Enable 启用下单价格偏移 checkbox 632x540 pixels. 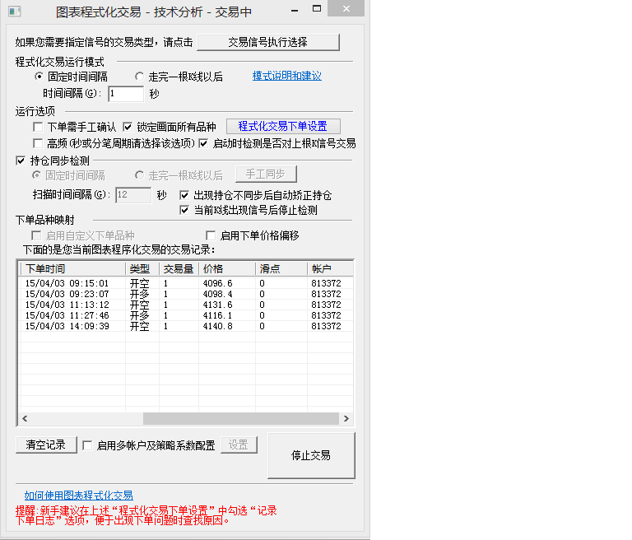click(211, 235)
